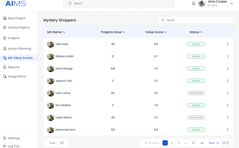Click the Next page link
The height and width of the screenshot is (148, 239).
213,143
